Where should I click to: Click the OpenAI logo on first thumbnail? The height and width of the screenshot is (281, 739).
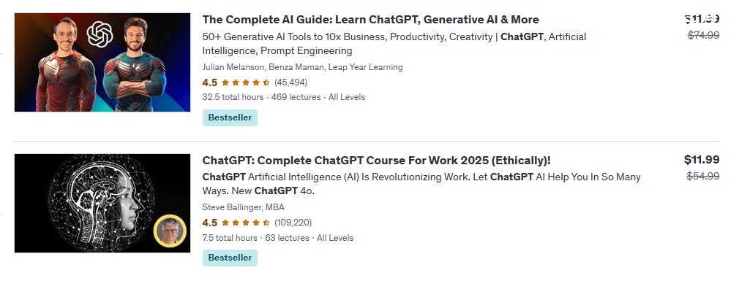(100, 34)
